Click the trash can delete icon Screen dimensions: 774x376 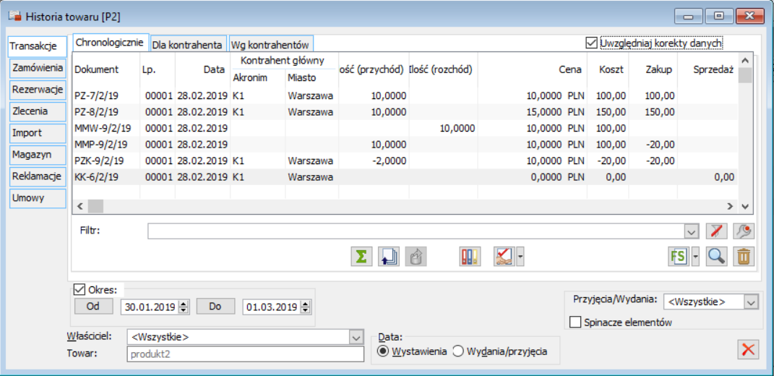pos(742,256)
